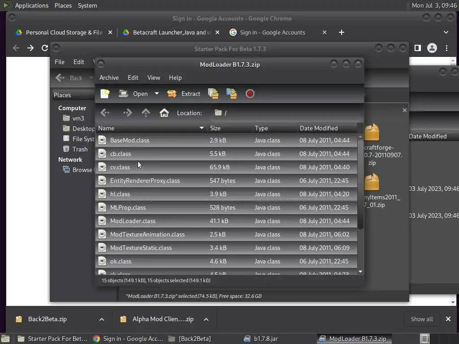
Task: Select ok.class file
Action: (226, 261)
